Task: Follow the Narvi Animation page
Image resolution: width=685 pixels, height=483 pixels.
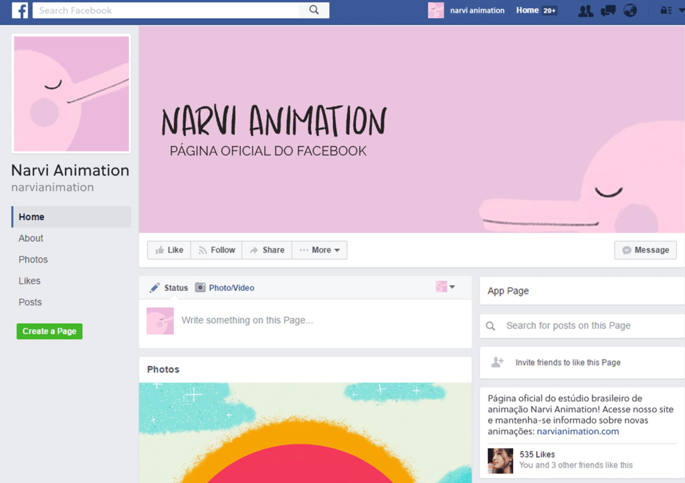Action: coord(216,250)
